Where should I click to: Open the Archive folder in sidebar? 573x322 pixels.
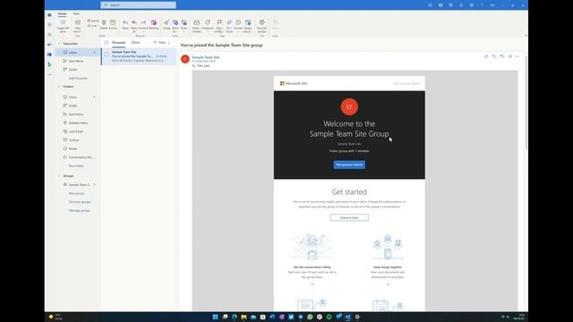(x=78, y=140)
